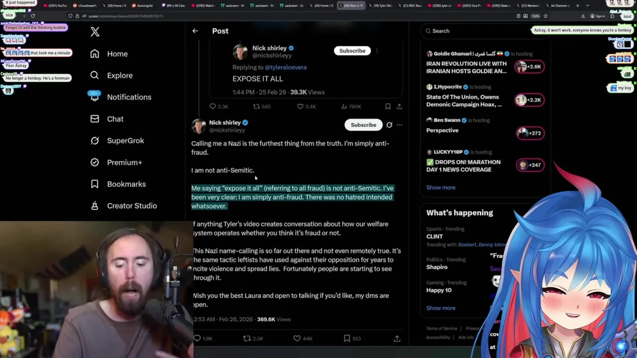Open a new browser tab
The height and width of the screenshot is (358, 637).
(x=577, y=5)
